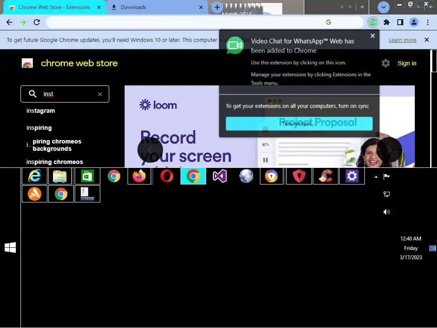
Task: Open the globe icon in the taskbar
Action: [x=246, y=176]
